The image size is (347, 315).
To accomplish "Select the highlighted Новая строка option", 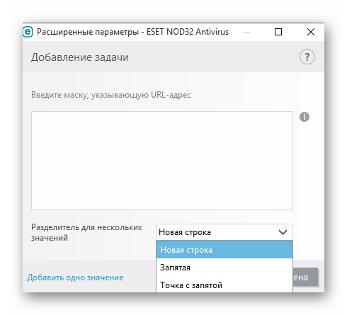I will (224, 250).
